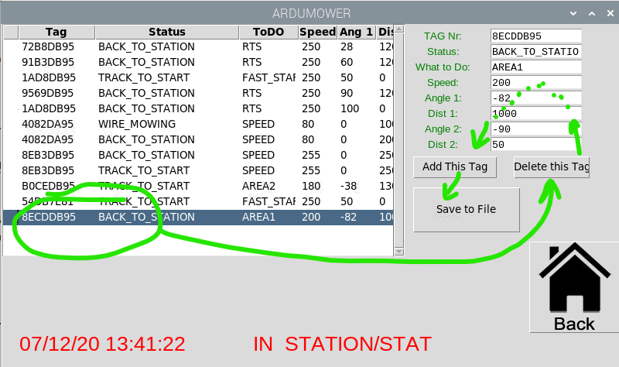This screenshot has height=367, width=619.
Task: Click the Ang 1 value 28
Action: (x=347, y=46)
